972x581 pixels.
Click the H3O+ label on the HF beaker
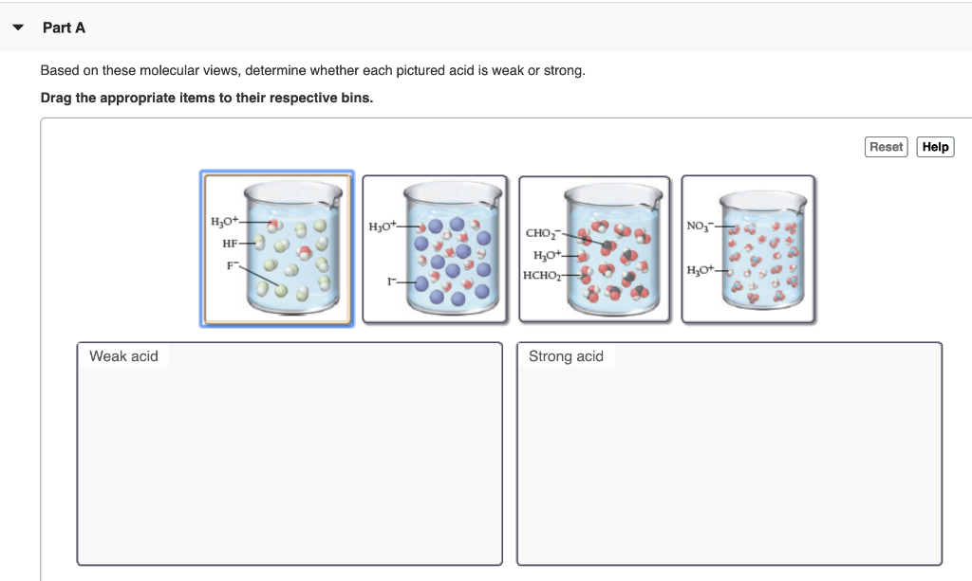[x=223, y=220]
